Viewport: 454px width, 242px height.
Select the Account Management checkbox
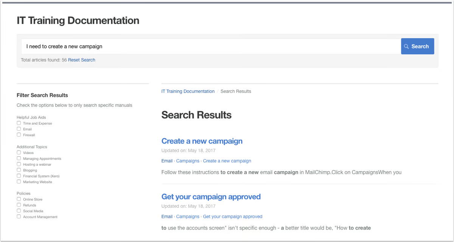(x=19, y=217)
